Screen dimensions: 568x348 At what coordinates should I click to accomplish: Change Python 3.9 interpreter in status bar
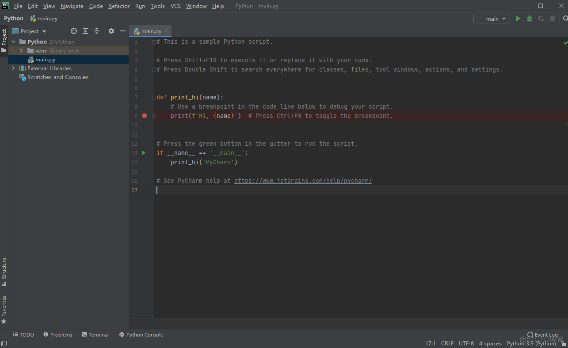pyautogui.click(x=531, y=343)
